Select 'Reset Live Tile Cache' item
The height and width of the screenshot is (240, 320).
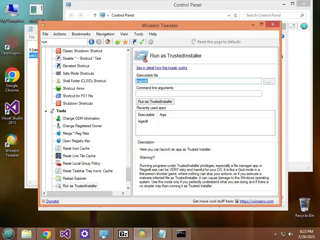point(79,156)
